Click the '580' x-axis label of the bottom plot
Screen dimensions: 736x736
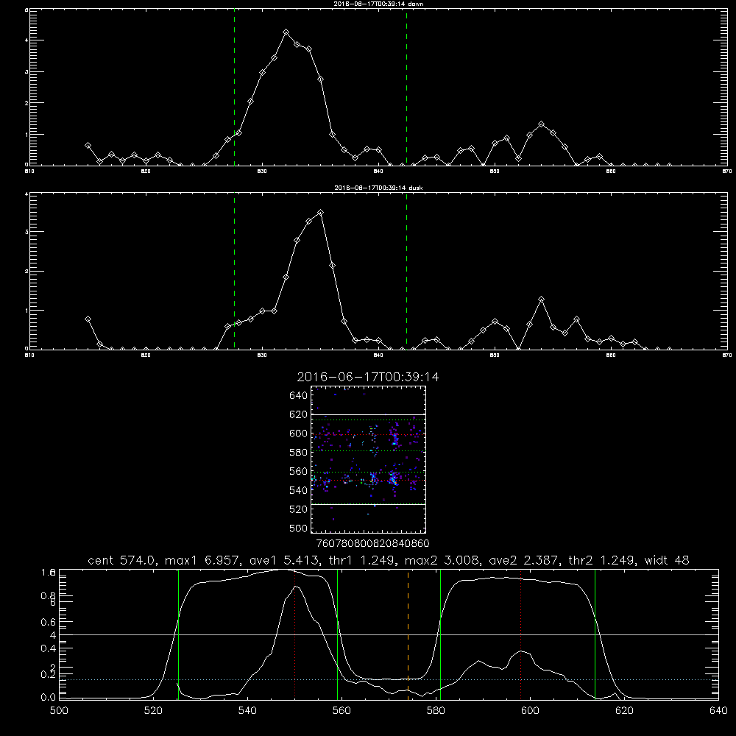pos(436,711)
